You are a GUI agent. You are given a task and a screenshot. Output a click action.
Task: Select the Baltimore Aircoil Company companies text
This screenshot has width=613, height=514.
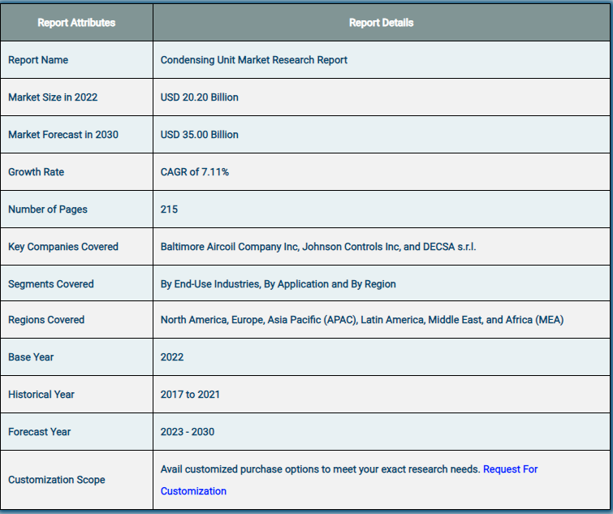tap(318, 247)
